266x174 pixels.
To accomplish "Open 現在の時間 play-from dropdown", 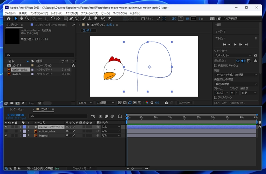I will (x=236, y=84).
